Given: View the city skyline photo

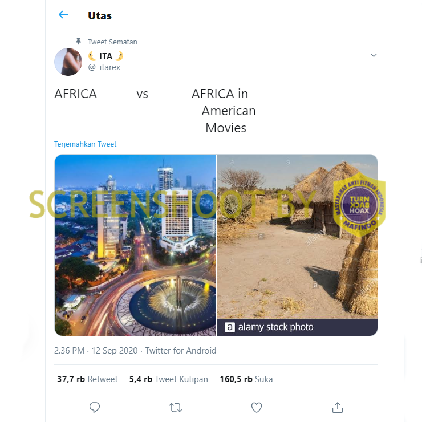Looking at the screenshot, I should 135,245.
